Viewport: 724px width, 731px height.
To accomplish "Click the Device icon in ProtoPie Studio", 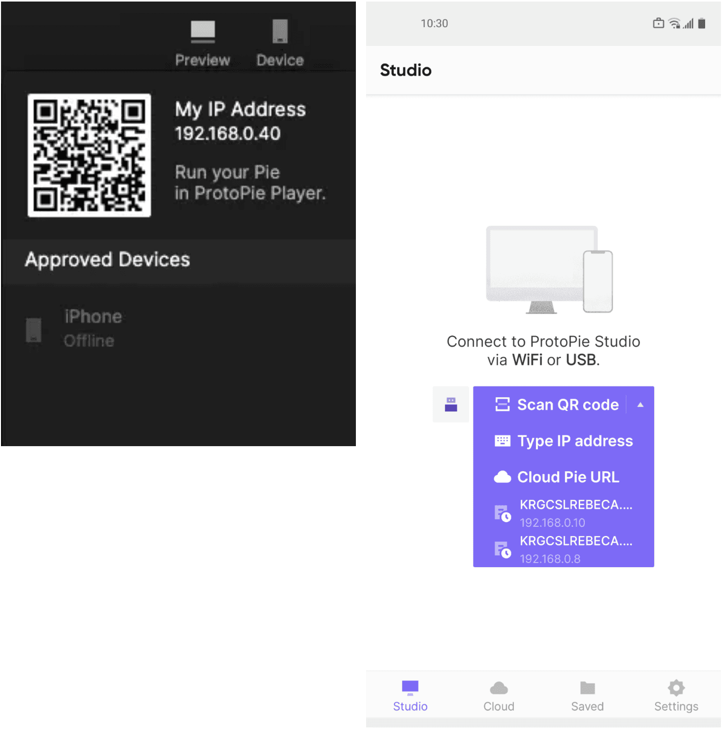I will point(280,32).
